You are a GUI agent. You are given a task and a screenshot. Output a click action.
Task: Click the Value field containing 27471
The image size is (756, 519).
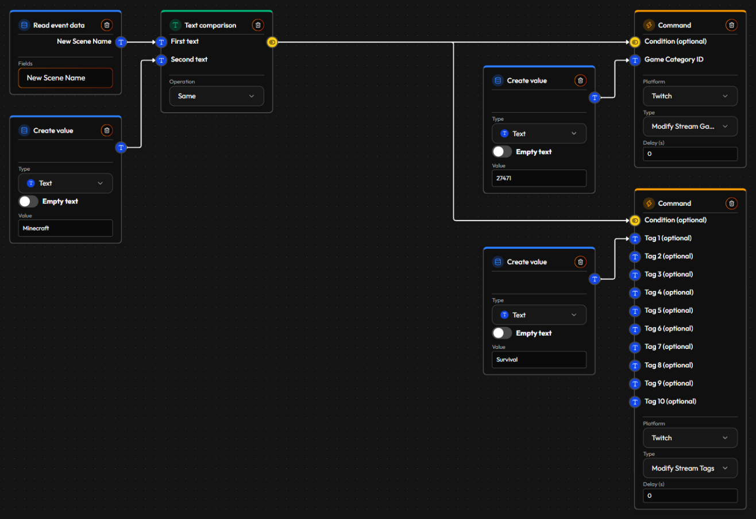coord(539,178)
